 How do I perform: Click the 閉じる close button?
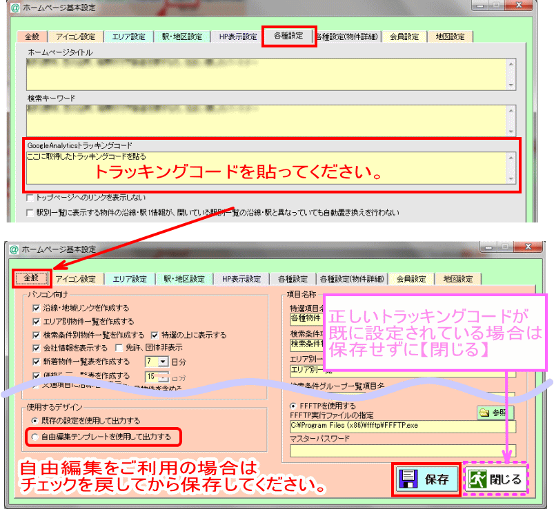click(495, 479)
